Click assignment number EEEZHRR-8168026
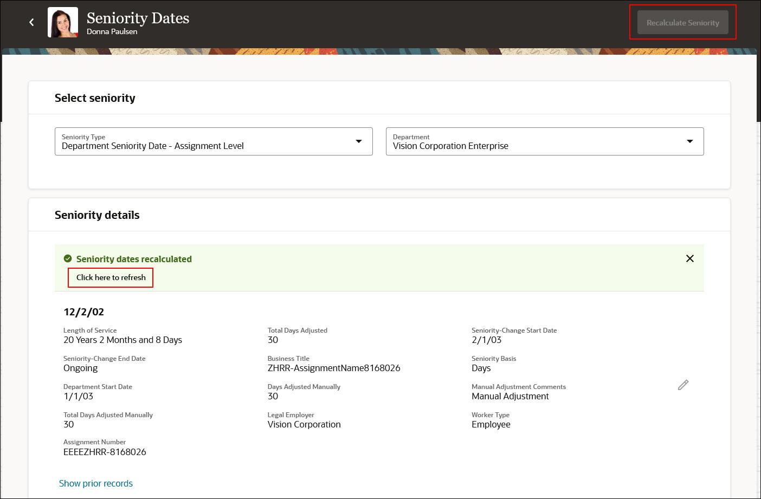The image size is (761, 499). tap(105, 452)
